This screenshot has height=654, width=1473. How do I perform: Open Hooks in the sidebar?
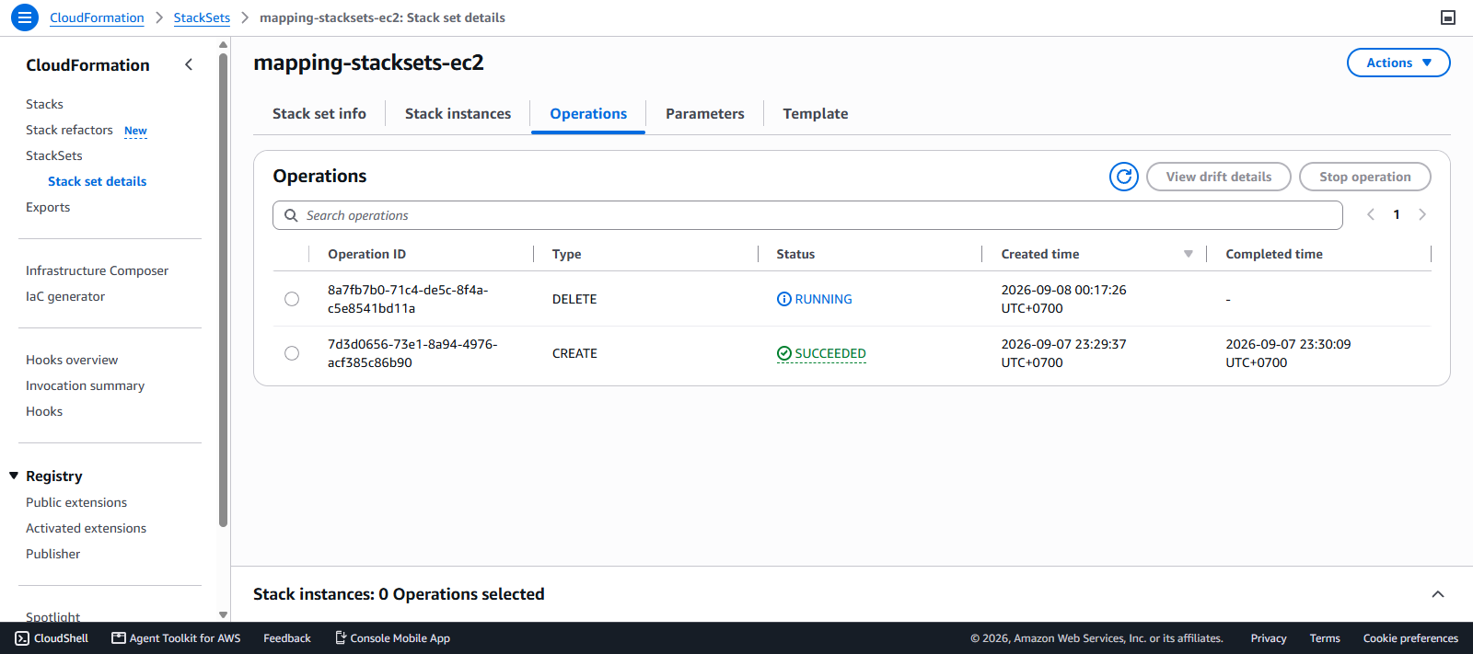pos(44,411)
